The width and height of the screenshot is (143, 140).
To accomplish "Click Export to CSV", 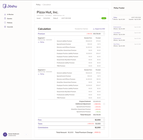I will [100, 29].
